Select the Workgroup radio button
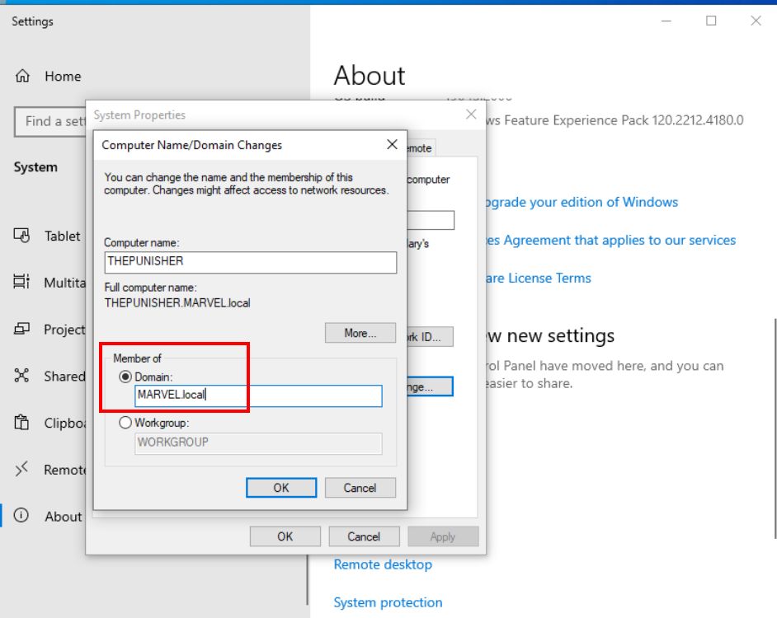The image size is (777, 618). pyautogui.click(x=125, y=423)
